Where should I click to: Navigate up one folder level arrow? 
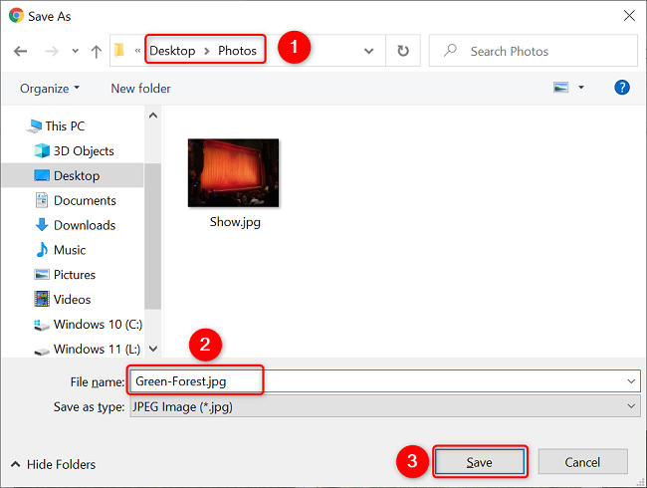click(97, 51)
